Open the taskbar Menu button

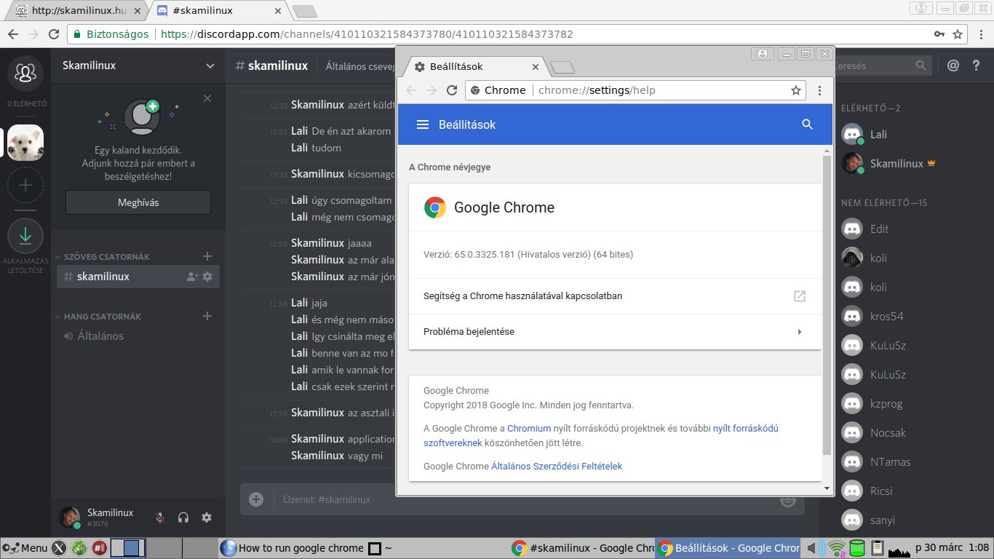25,547
